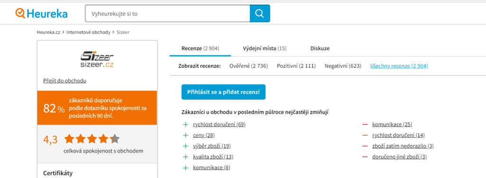The height and width of the screenshot is (178, 486).
Task: Click the Sizeer shop logo
Action: (97, 60)
